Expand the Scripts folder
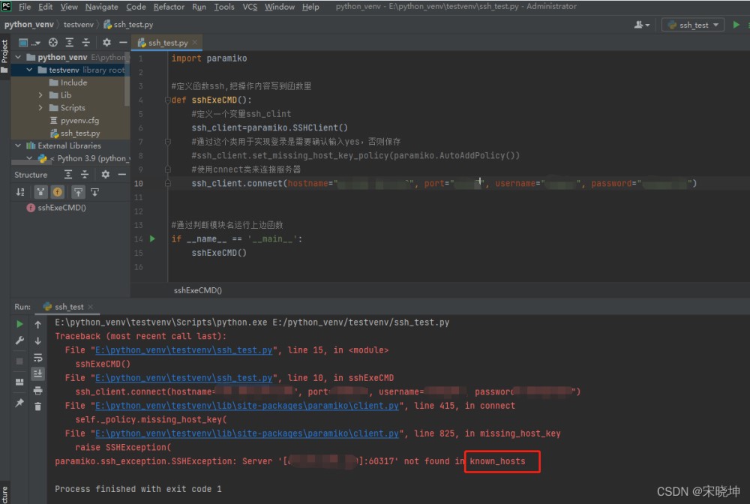The width and height of the screenshot is (750, 504). pyautogui.click(x=40, y=107)
